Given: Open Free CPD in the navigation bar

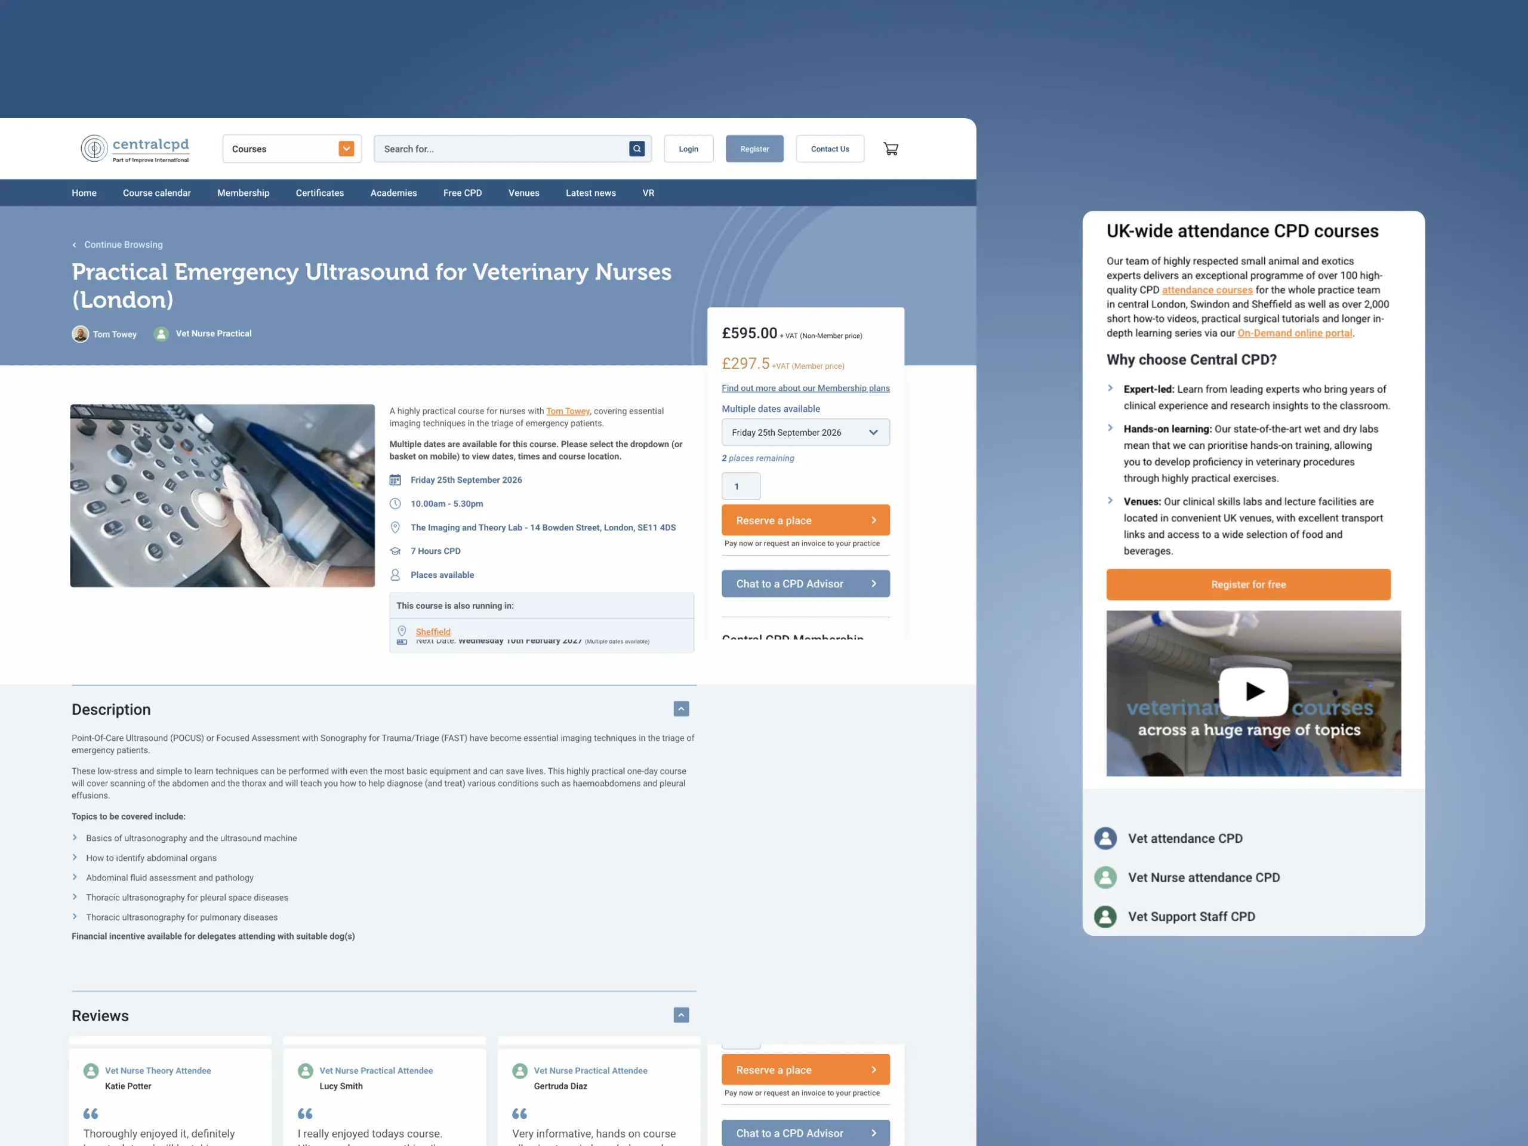Looking at the screenshot, I should click(x=463, y=193).
